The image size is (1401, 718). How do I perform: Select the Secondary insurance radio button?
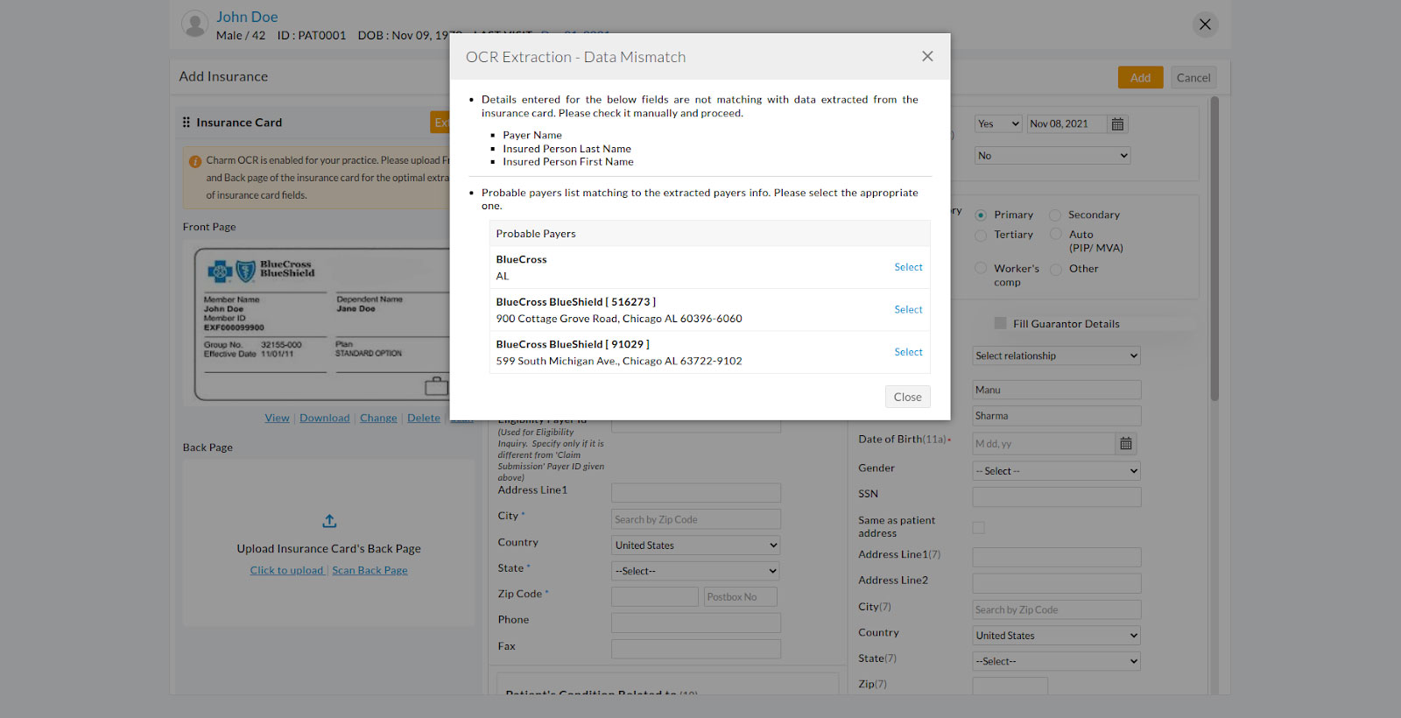click(x=1055, y=215)
